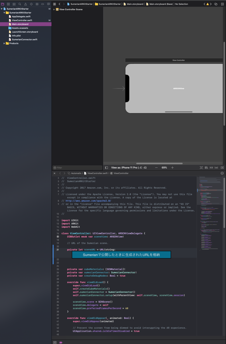Open the Find navigator magnifier icon
Screen dimensions: 226x344
[20, 4]
